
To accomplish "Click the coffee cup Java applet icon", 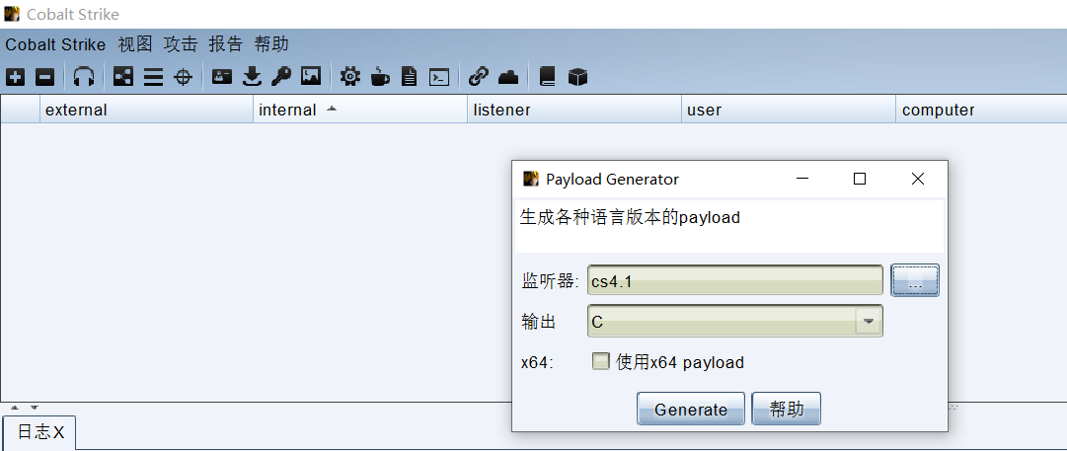I will pos(380,77).
